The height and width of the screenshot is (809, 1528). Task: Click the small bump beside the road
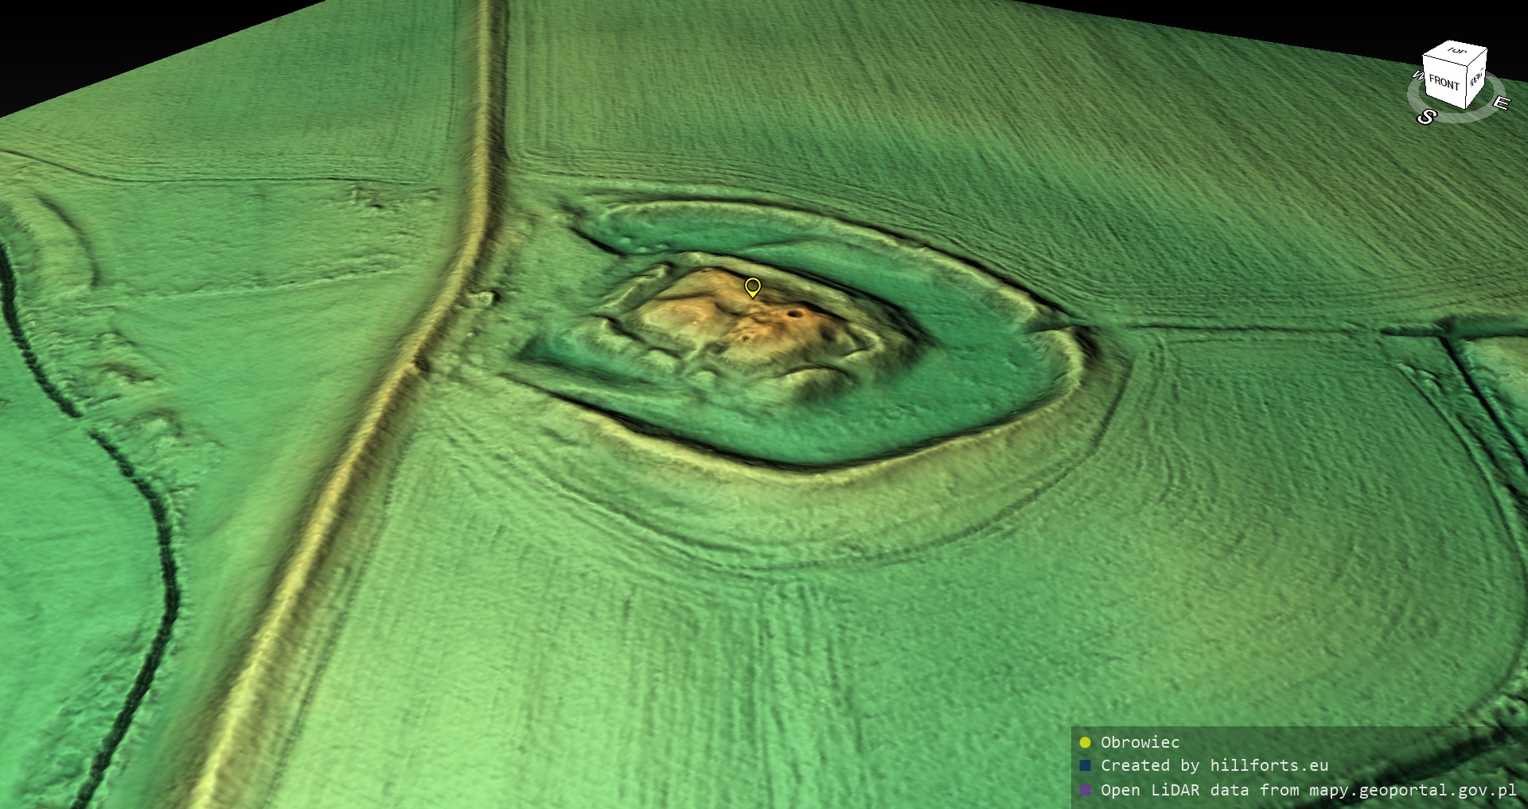click(x=481, y=299)
